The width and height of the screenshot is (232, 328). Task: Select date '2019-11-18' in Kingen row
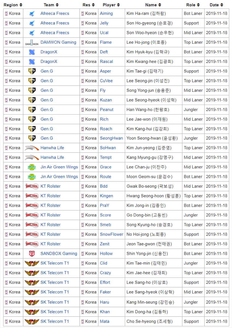[216, 196]
